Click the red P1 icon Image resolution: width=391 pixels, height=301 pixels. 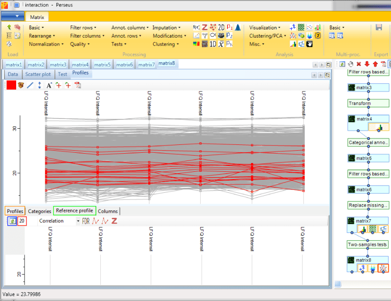(x=230, y=27)
